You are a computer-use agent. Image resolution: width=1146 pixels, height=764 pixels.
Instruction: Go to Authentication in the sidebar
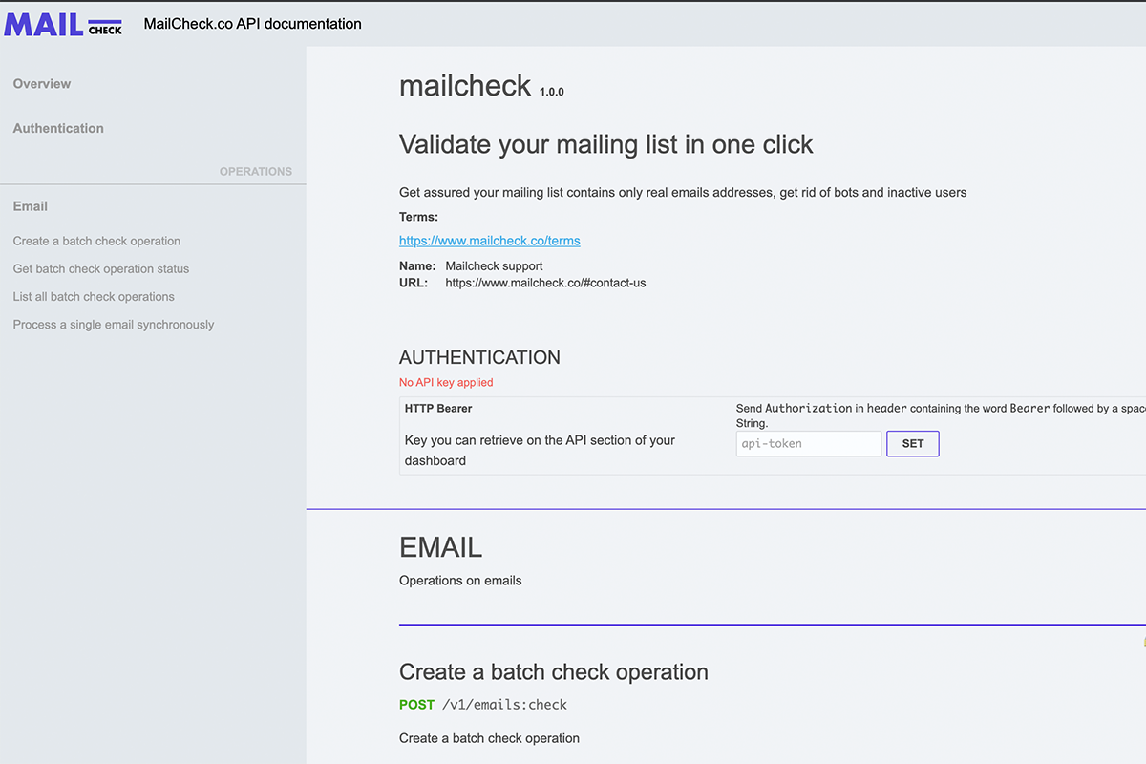[x=58, y=128]
